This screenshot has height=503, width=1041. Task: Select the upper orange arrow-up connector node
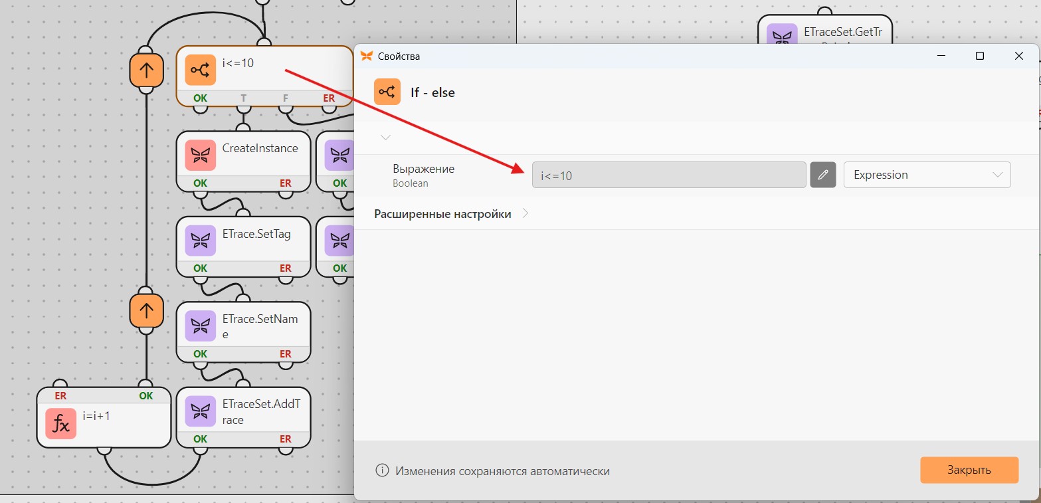click(146, 70)
